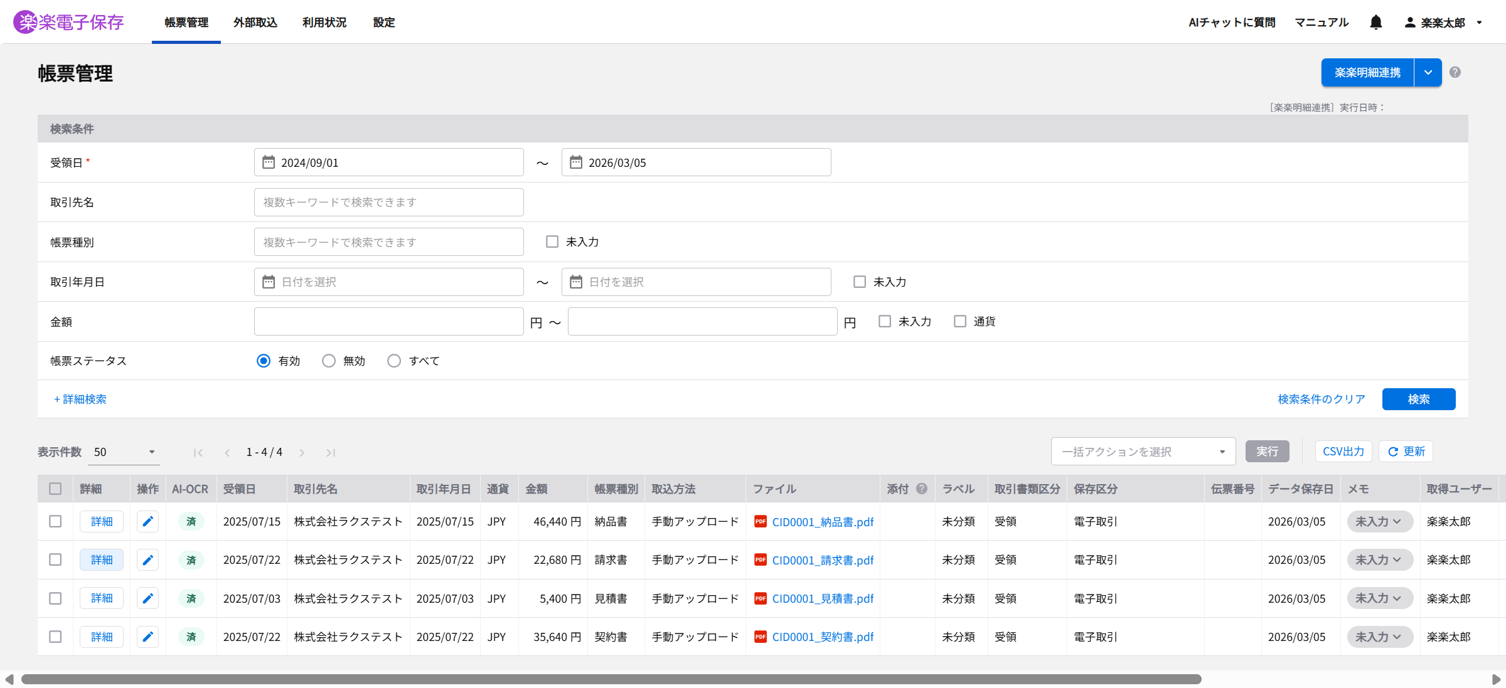The width and height of the screenshot is (1506, 688).
Task: Expand the 楽楽明細連携 dropdown arrow
Action: pyautogui.click(x=1428, y=72)
